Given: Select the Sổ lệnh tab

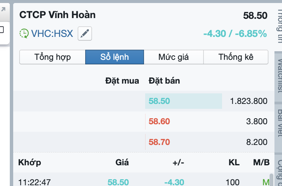Looking at the screenshot, I should coord(115,57).
